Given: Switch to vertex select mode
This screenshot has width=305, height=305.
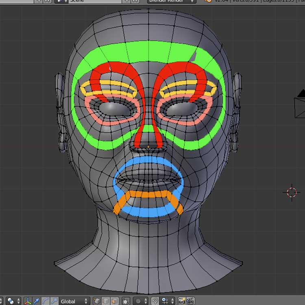Looking at the screenshot, I should click(97, 301).
